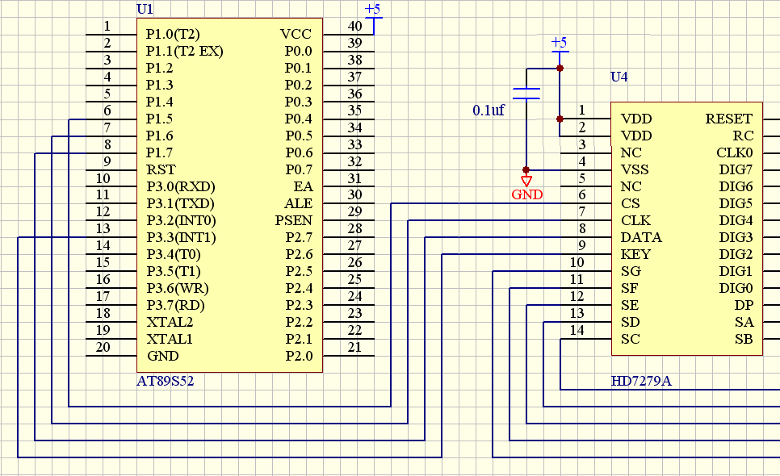Select the AT89S52 chip body

(230, 195)
